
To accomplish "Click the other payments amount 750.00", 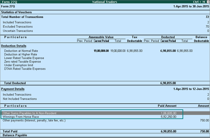I will point(205,120).
